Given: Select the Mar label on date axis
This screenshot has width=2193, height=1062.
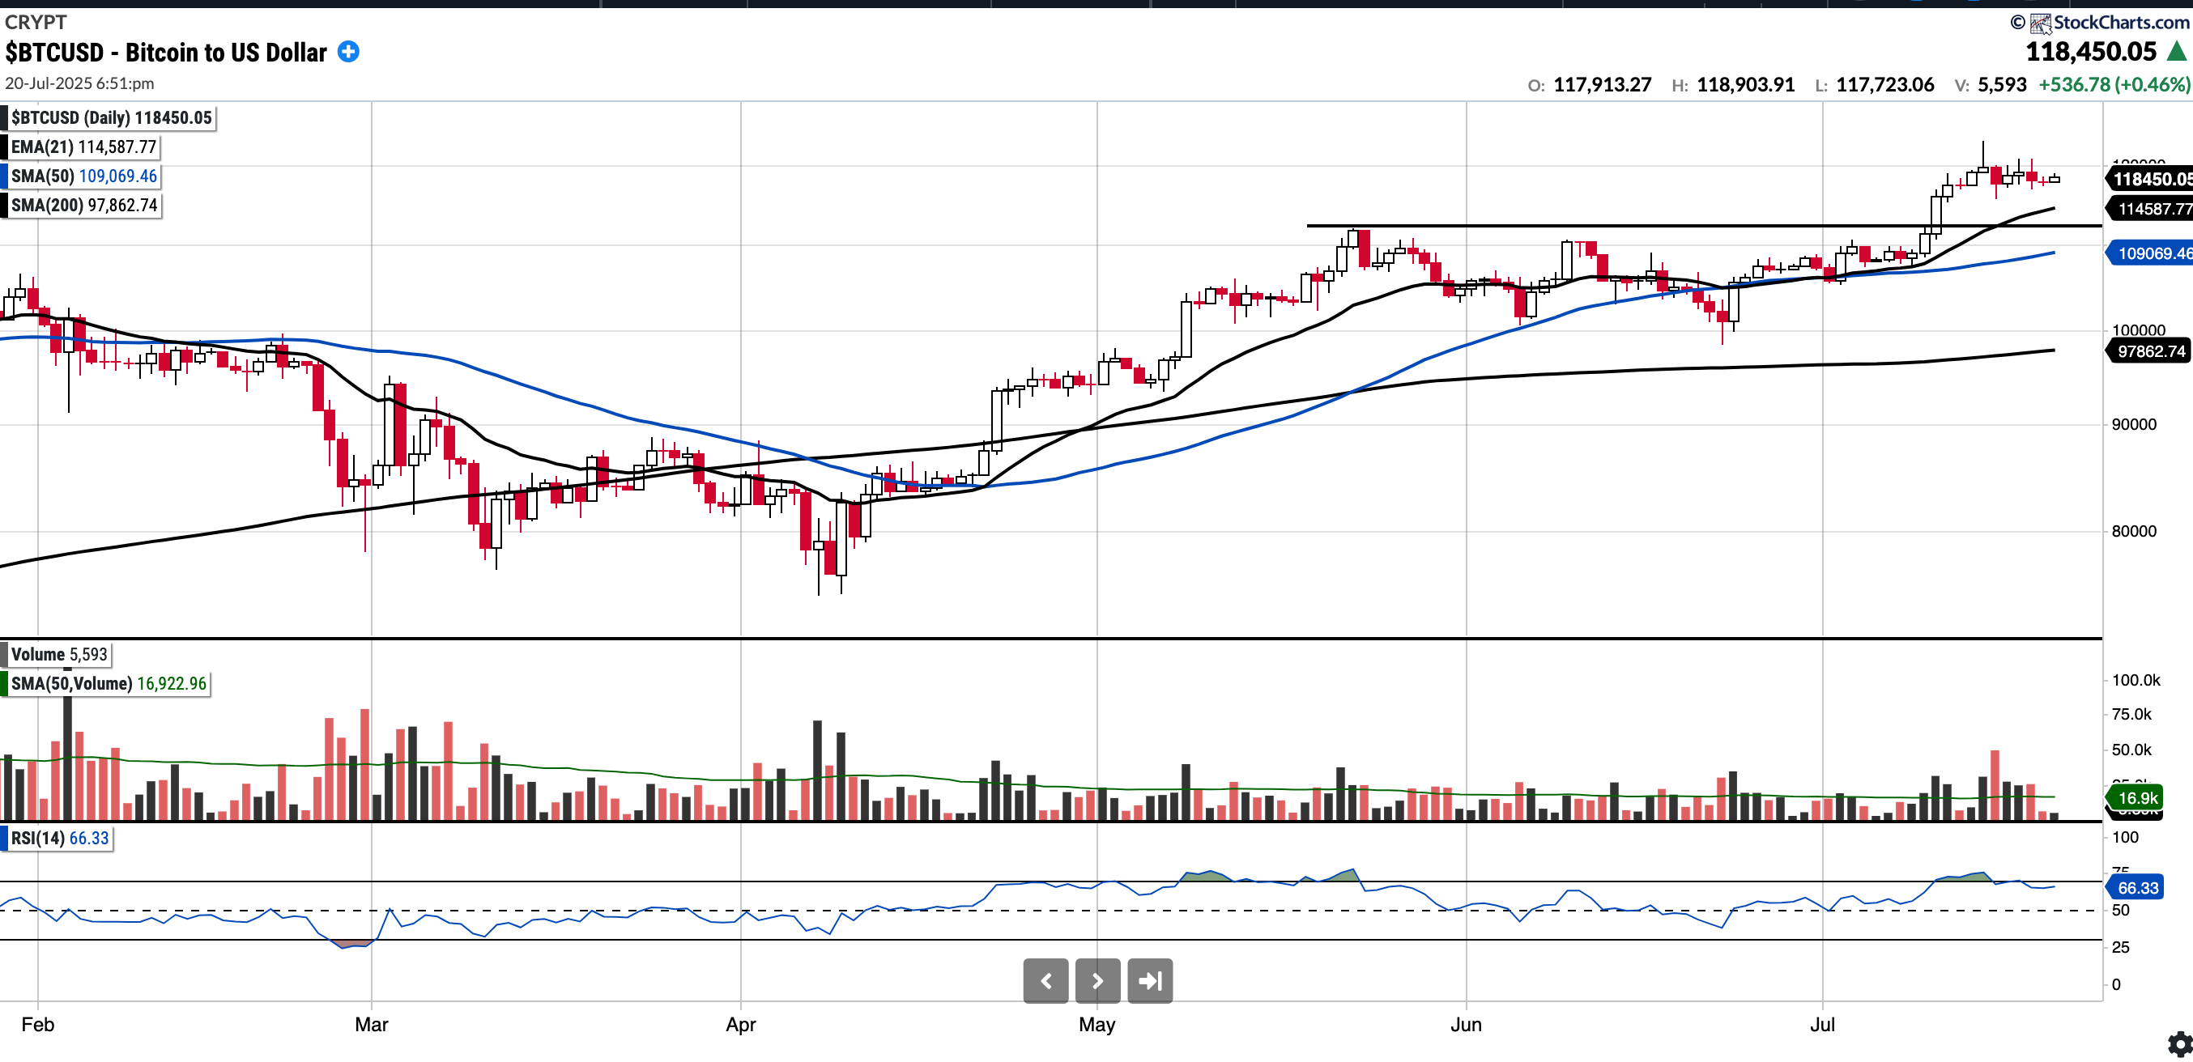Looking at the screenshot, I should (x=371, y=1025).
